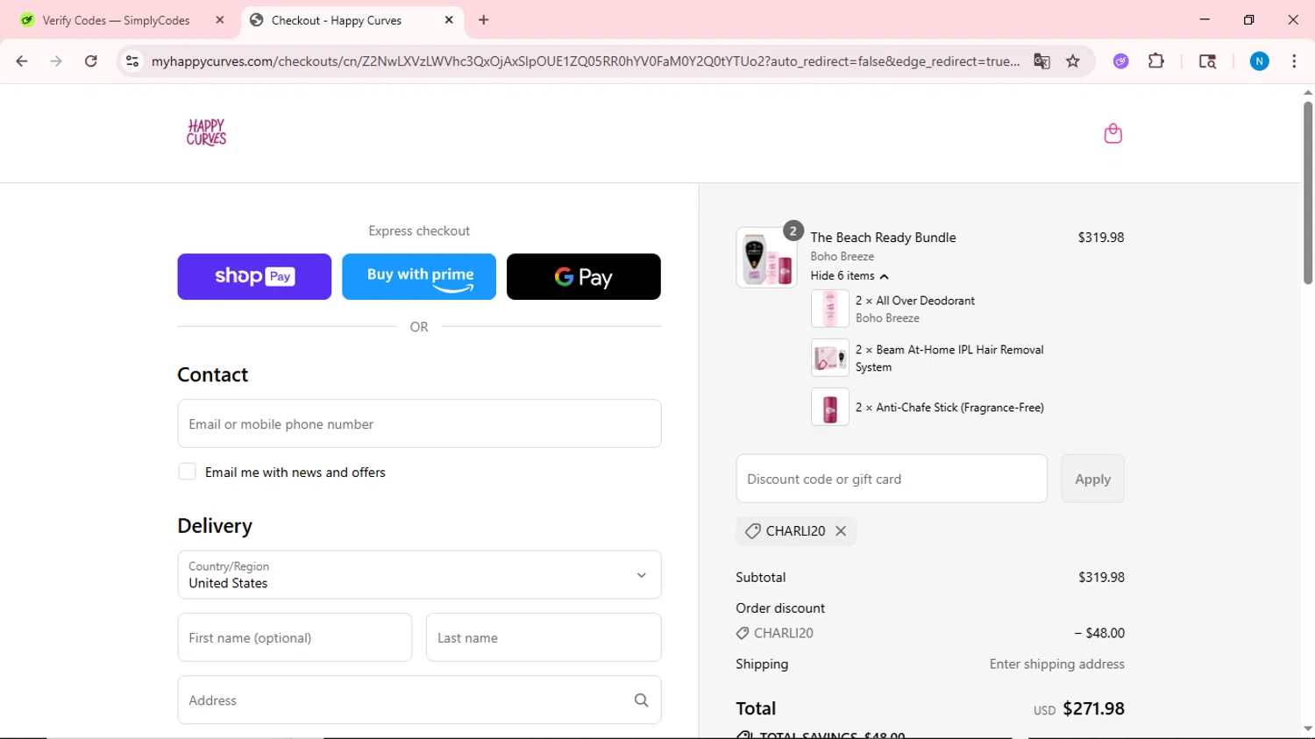Open a new browser tab
The height and width of the screenshot is (739, 1315).
coord(483,19)
